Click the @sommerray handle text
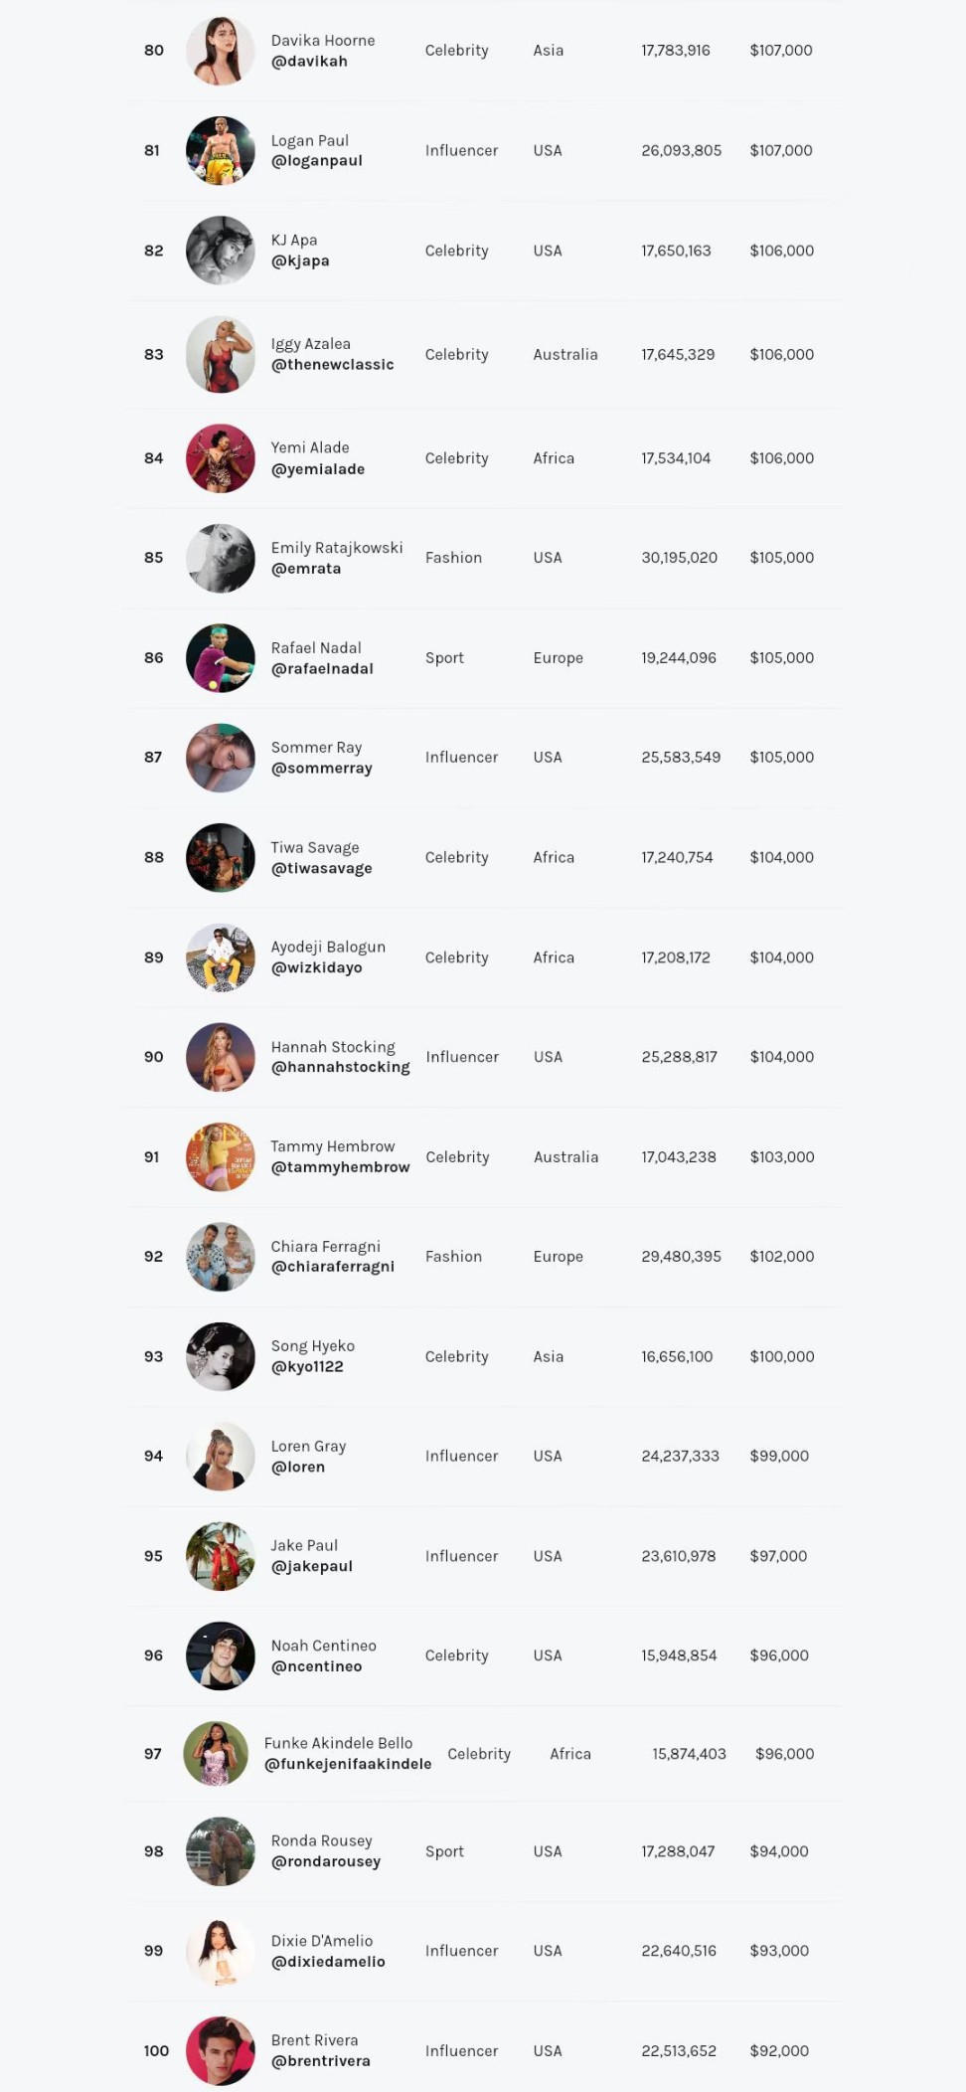 [321, 769]
